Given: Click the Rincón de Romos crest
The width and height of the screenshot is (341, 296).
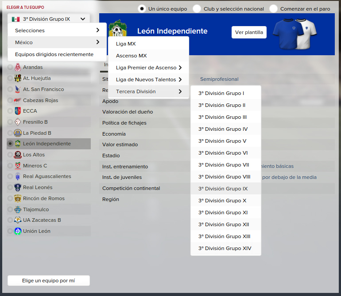Looking at the screenshot, I should [18, 198].
